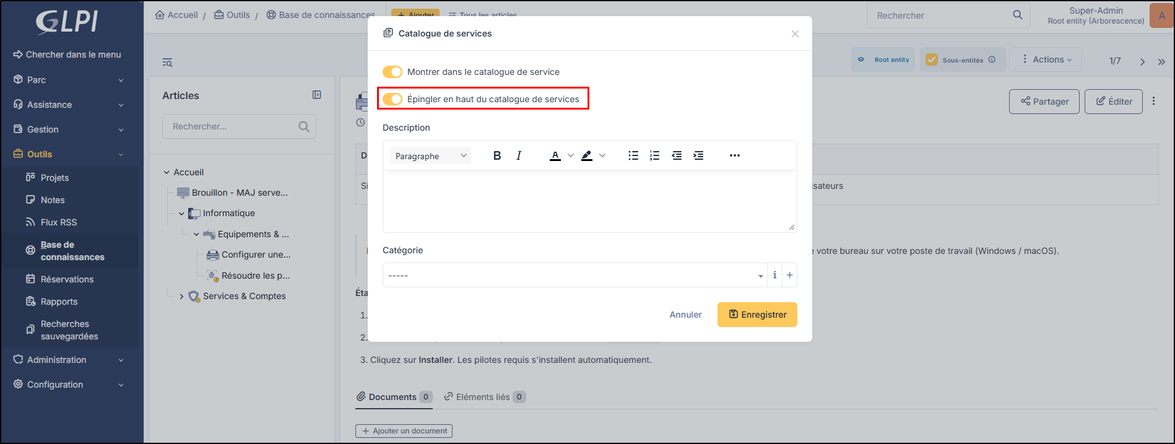The width and height of the screenshot is (1175, 444).
Task: Collapse the Articles panel icon
Action: [317, 95]
